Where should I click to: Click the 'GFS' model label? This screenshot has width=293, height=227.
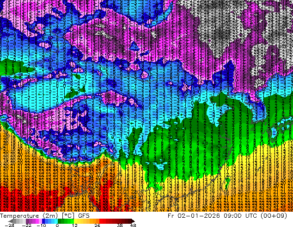[x=84, y=216]
